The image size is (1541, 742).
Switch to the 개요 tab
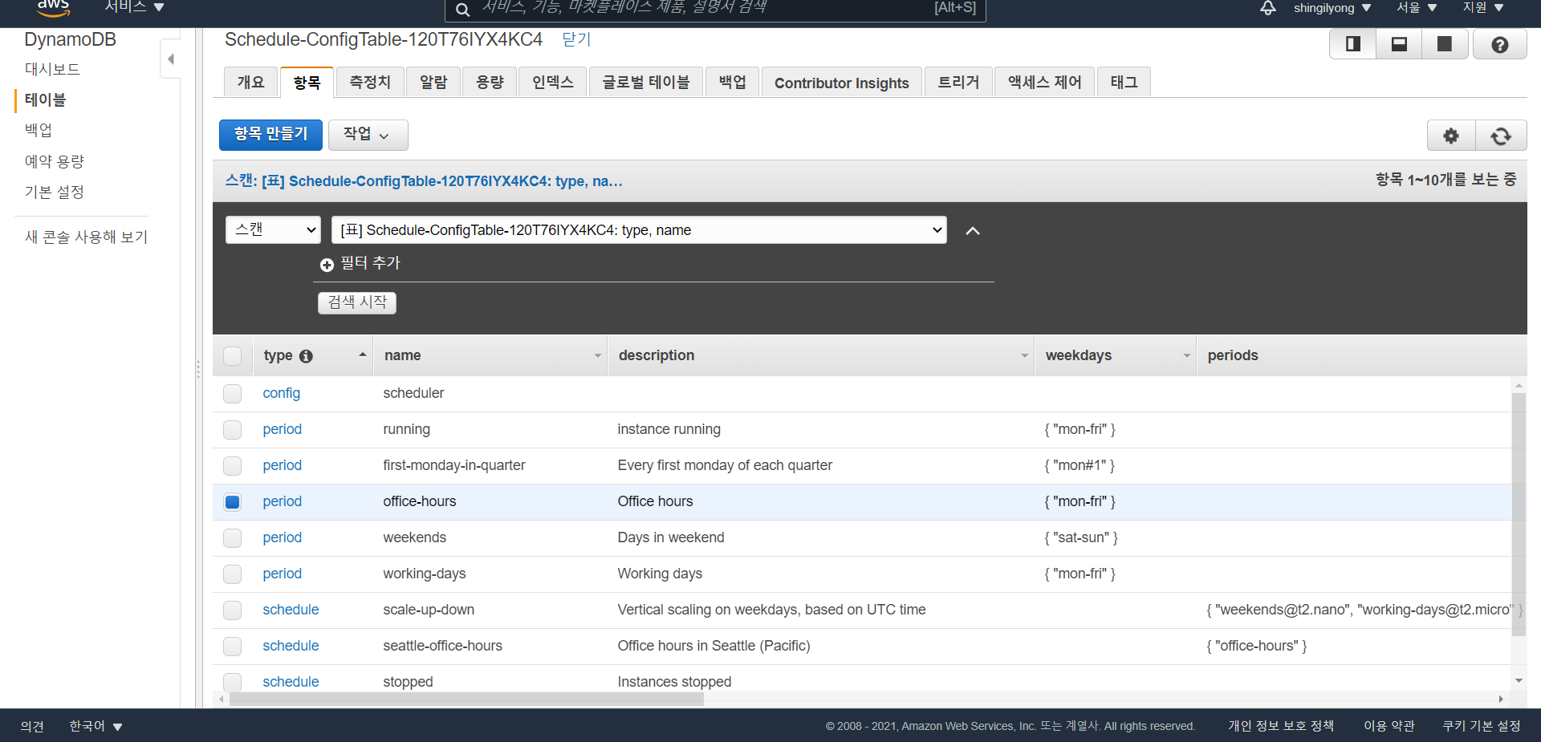[x=250, y=82]
